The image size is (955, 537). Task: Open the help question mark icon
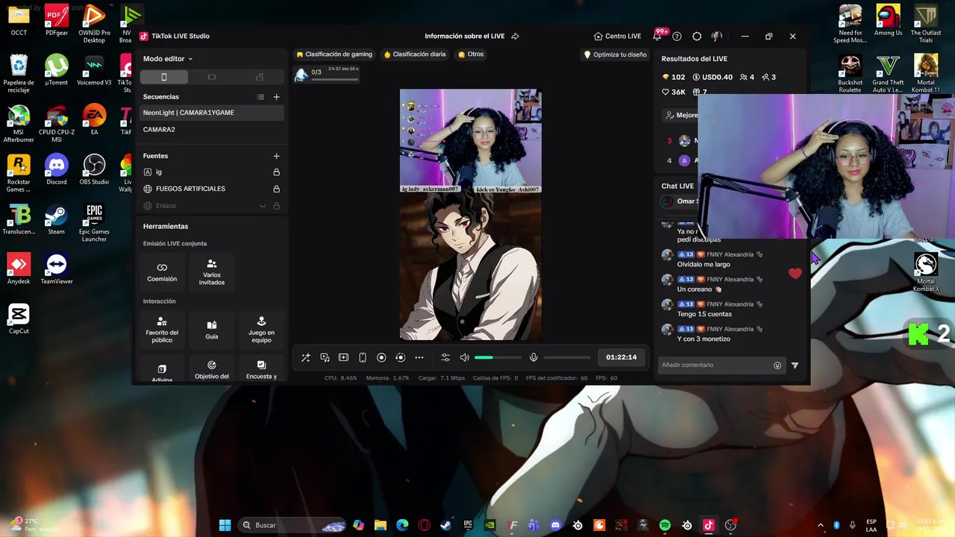677,36
